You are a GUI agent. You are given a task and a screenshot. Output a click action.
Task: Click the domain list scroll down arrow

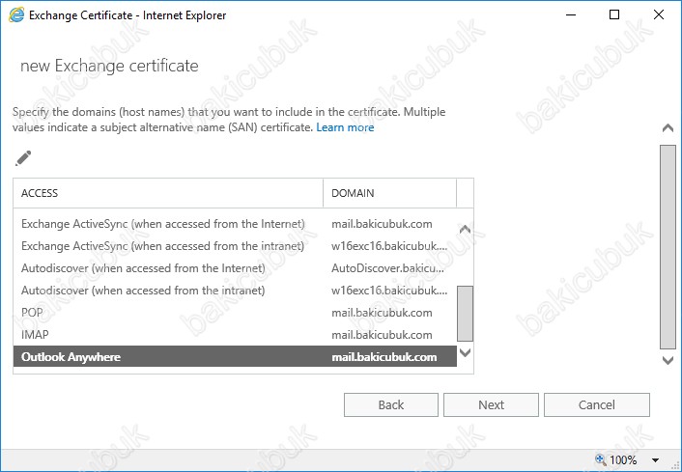click(x=465, y=352)
